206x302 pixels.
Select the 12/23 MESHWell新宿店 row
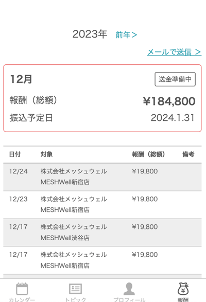[x=102, y=205]
